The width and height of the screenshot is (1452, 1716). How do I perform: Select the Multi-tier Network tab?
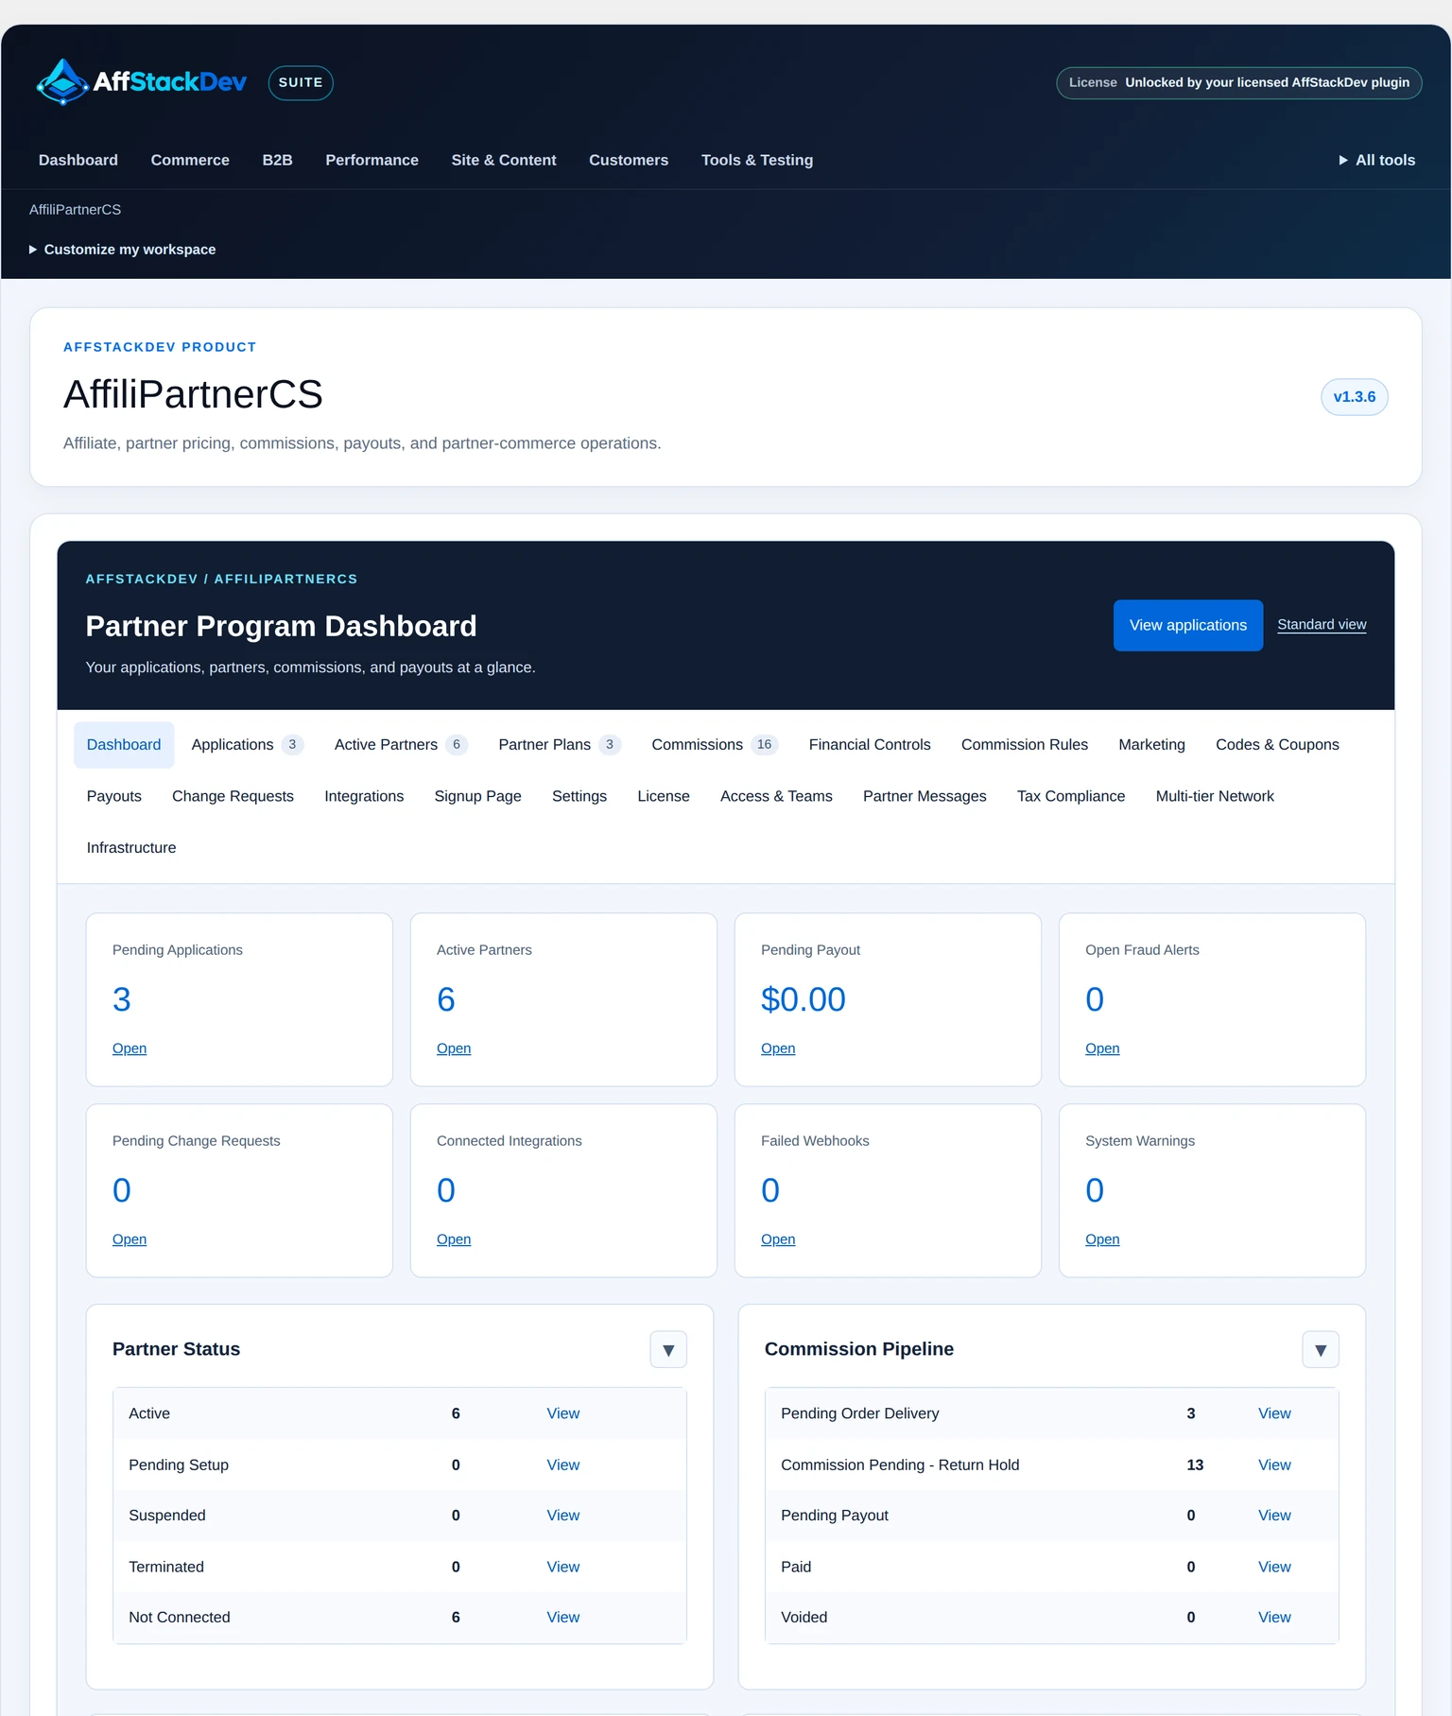(x=1215, y=796)
